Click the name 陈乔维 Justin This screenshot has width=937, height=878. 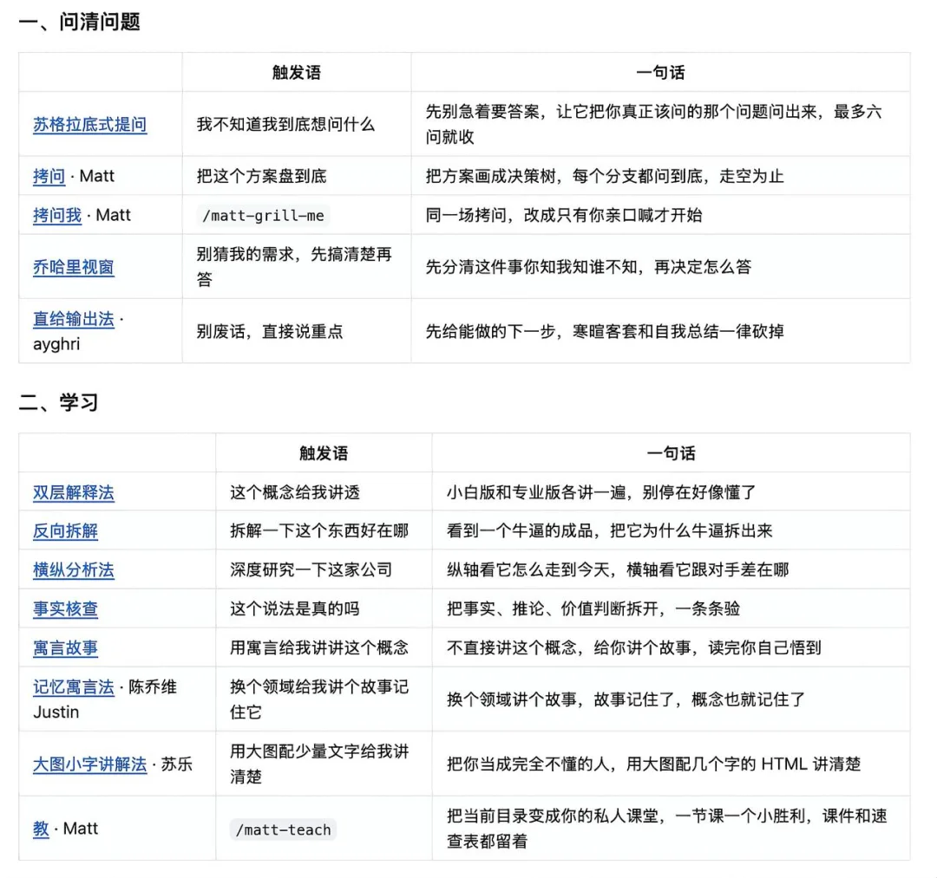(105, 699)
